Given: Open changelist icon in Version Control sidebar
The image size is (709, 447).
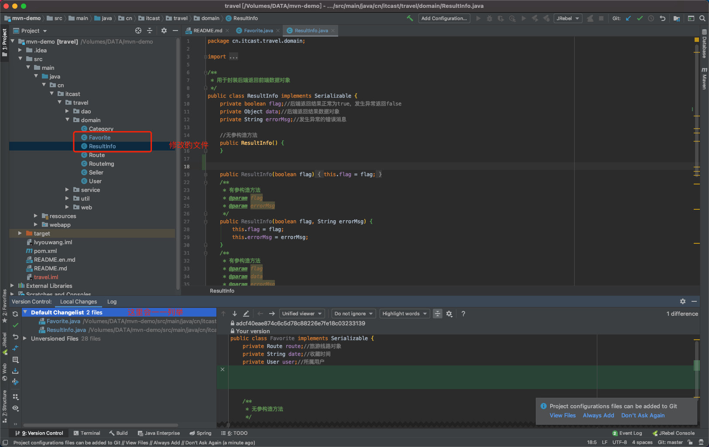Looking at the screenshot, I should [x=15, y=360].
